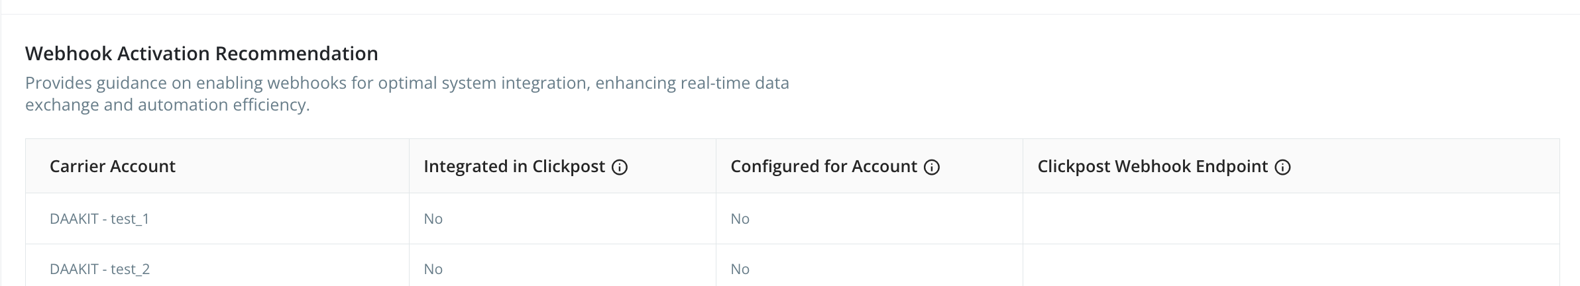
Task: Select the DAAKIT - test_2 carrier row
Action: click(99, 269)
